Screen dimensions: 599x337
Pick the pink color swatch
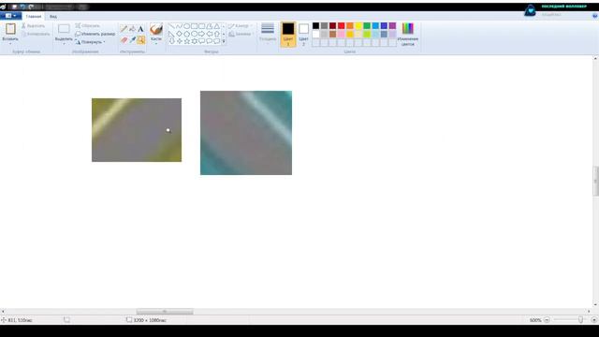341,34
